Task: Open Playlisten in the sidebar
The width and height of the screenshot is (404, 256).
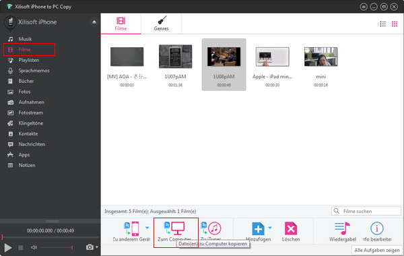Action: [28, 60]
